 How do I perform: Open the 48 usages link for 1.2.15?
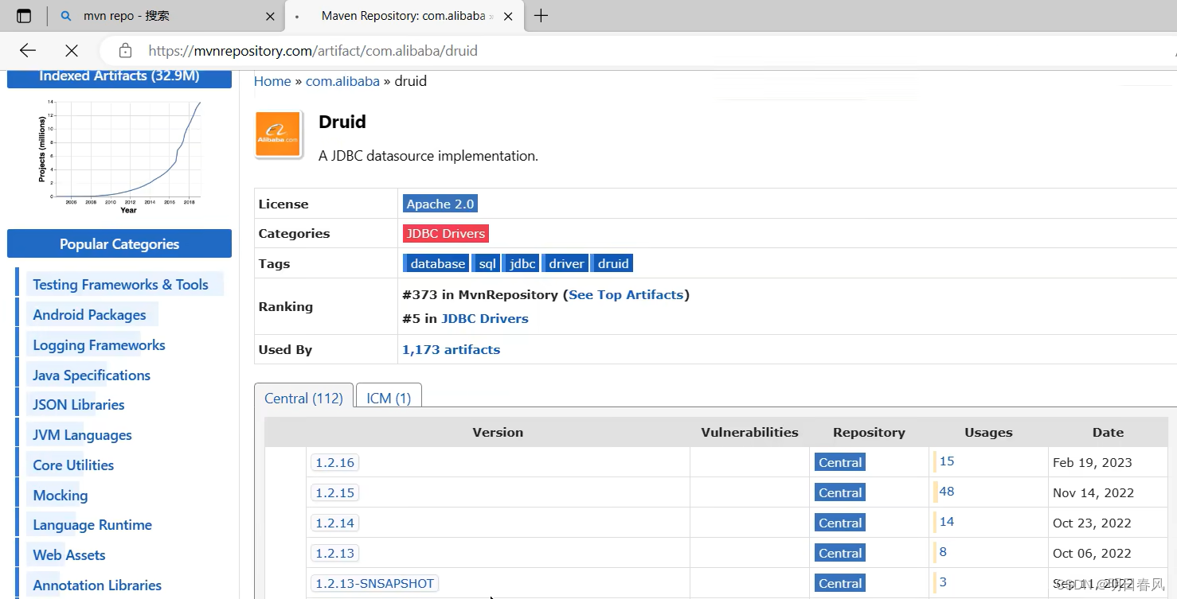pos(946,492)
